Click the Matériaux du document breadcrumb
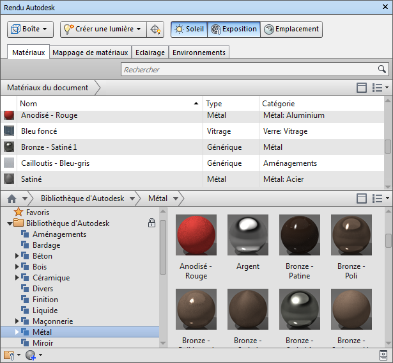Viewport: 393px width, 363px height. click(x=48, y=88)
